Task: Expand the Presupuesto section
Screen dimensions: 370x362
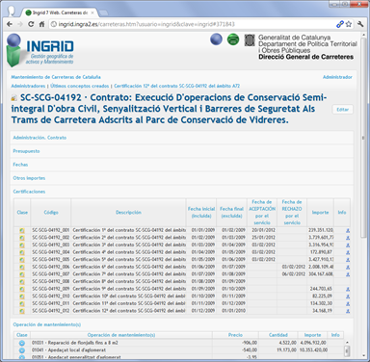Action: click(26, 151)
